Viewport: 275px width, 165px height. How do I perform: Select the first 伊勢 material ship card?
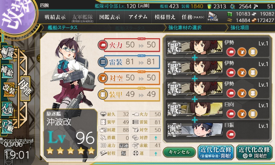coord(218,47)
